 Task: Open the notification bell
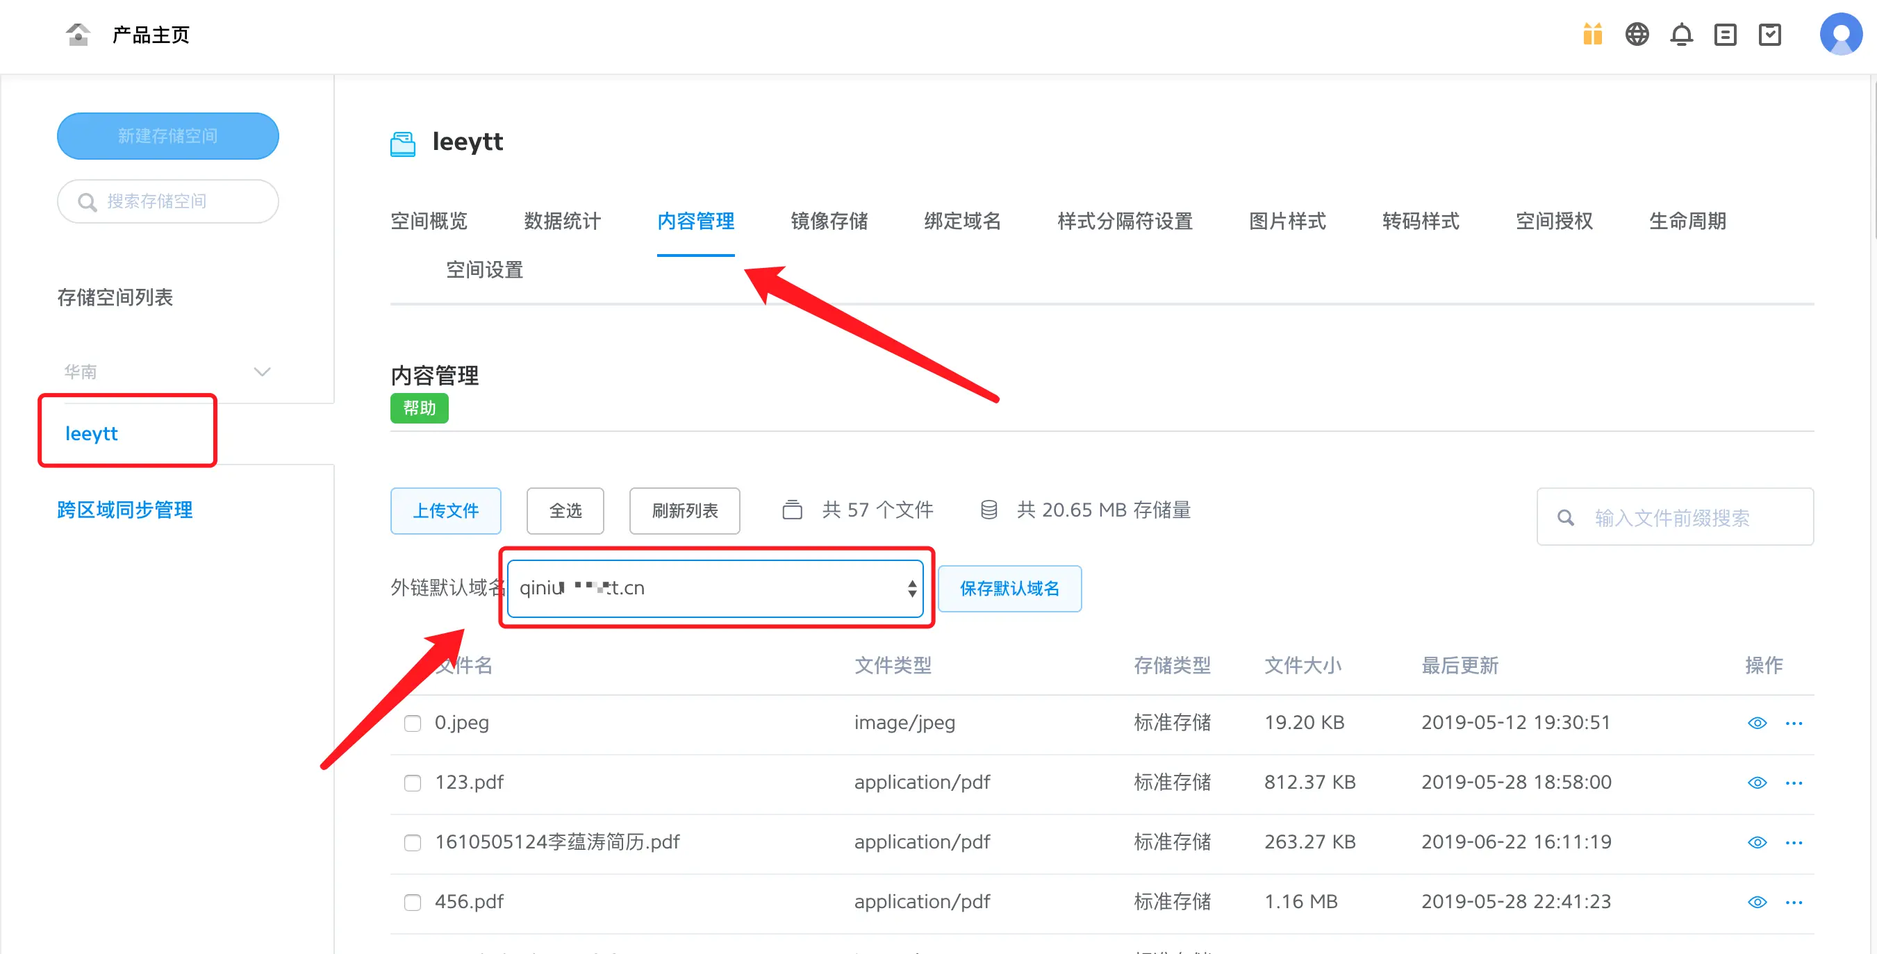[x=1681, y=34]
